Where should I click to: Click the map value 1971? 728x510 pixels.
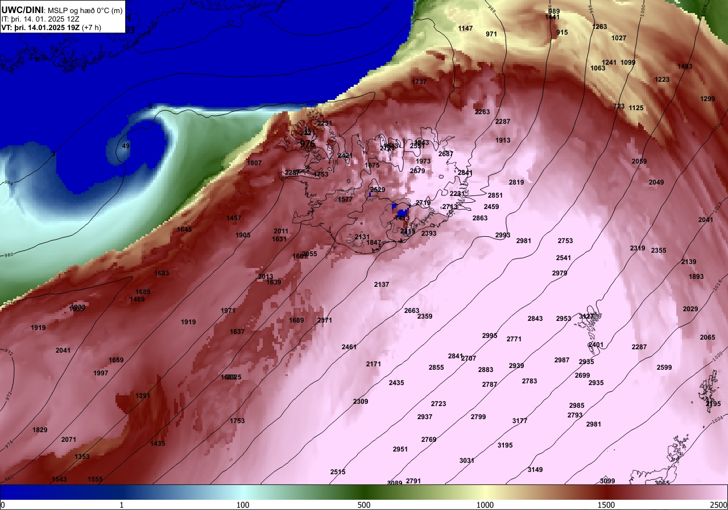[x=228, y=311]
